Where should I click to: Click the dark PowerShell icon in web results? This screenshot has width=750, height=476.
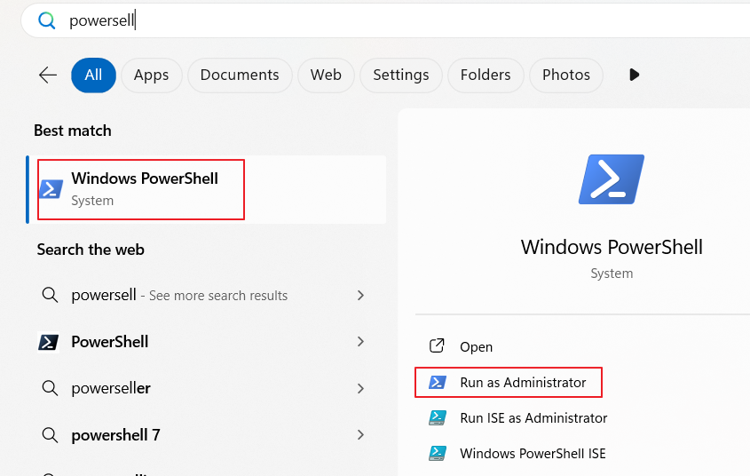[x=48, y=342]
